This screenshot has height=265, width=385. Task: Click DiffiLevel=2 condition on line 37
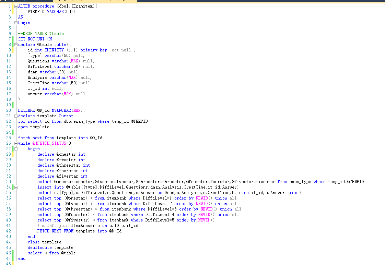[x=157, y=204]
